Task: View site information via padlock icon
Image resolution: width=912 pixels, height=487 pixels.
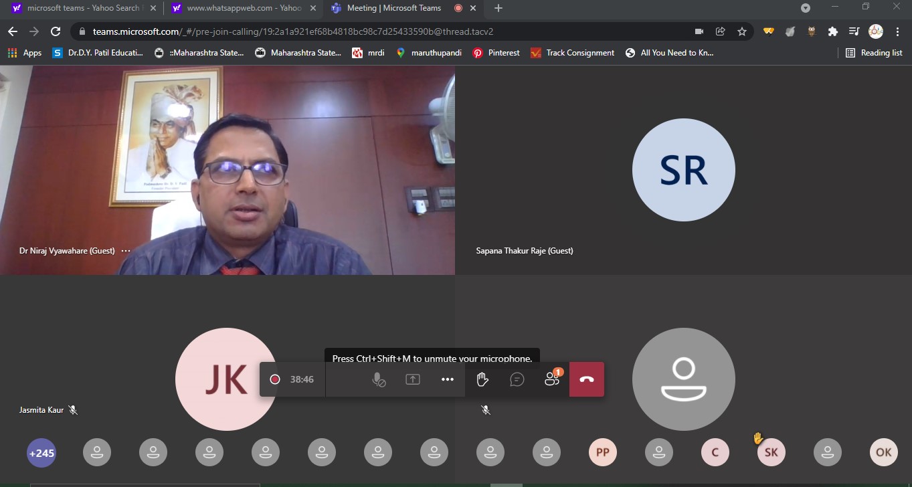Action: (82, 31)
